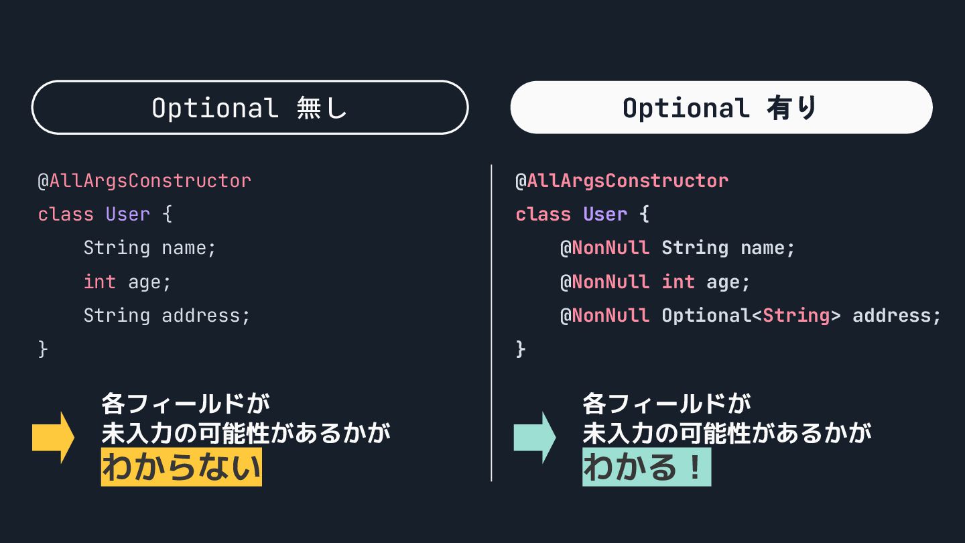Click '@NonNull String name;' line

678,248
